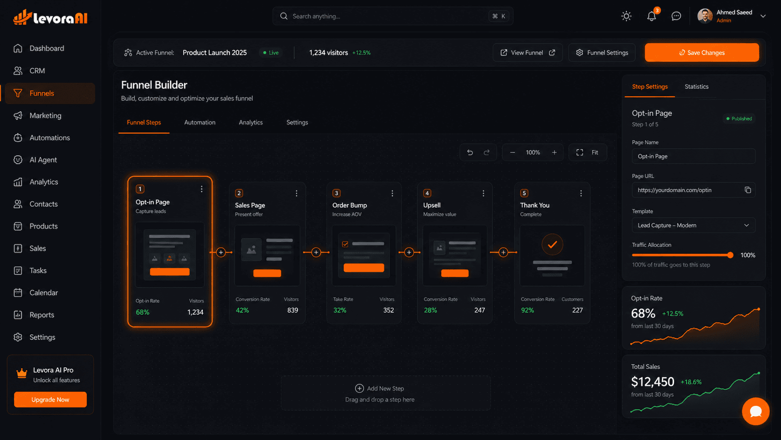The height and width of the screenshot is (440, 781).
Task: Open the Template dropdown Lead Capture – Modern
Action: pos(693,225)
